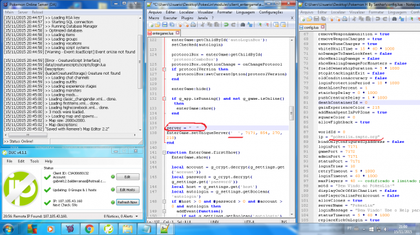The image size is (420, 235).
Task: Open Help menu in DUC window
Action: pos(48,162)
